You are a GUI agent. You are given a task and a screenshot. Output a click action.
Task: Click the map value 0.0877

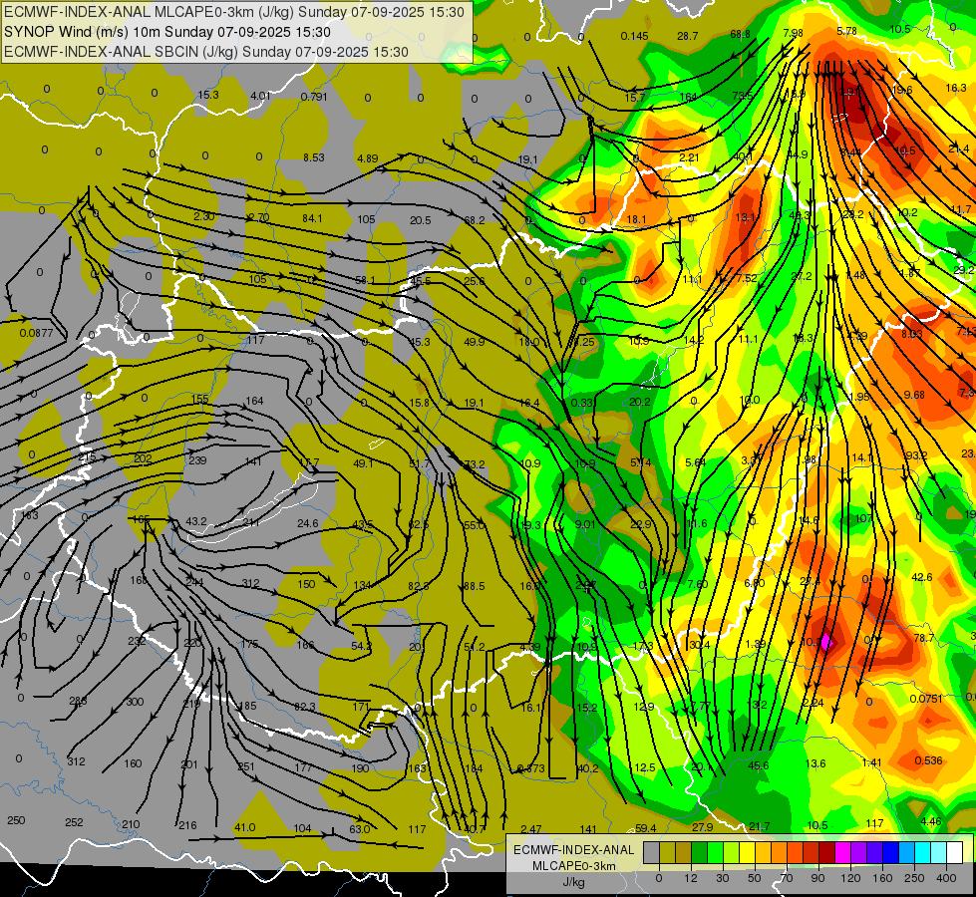36,333
